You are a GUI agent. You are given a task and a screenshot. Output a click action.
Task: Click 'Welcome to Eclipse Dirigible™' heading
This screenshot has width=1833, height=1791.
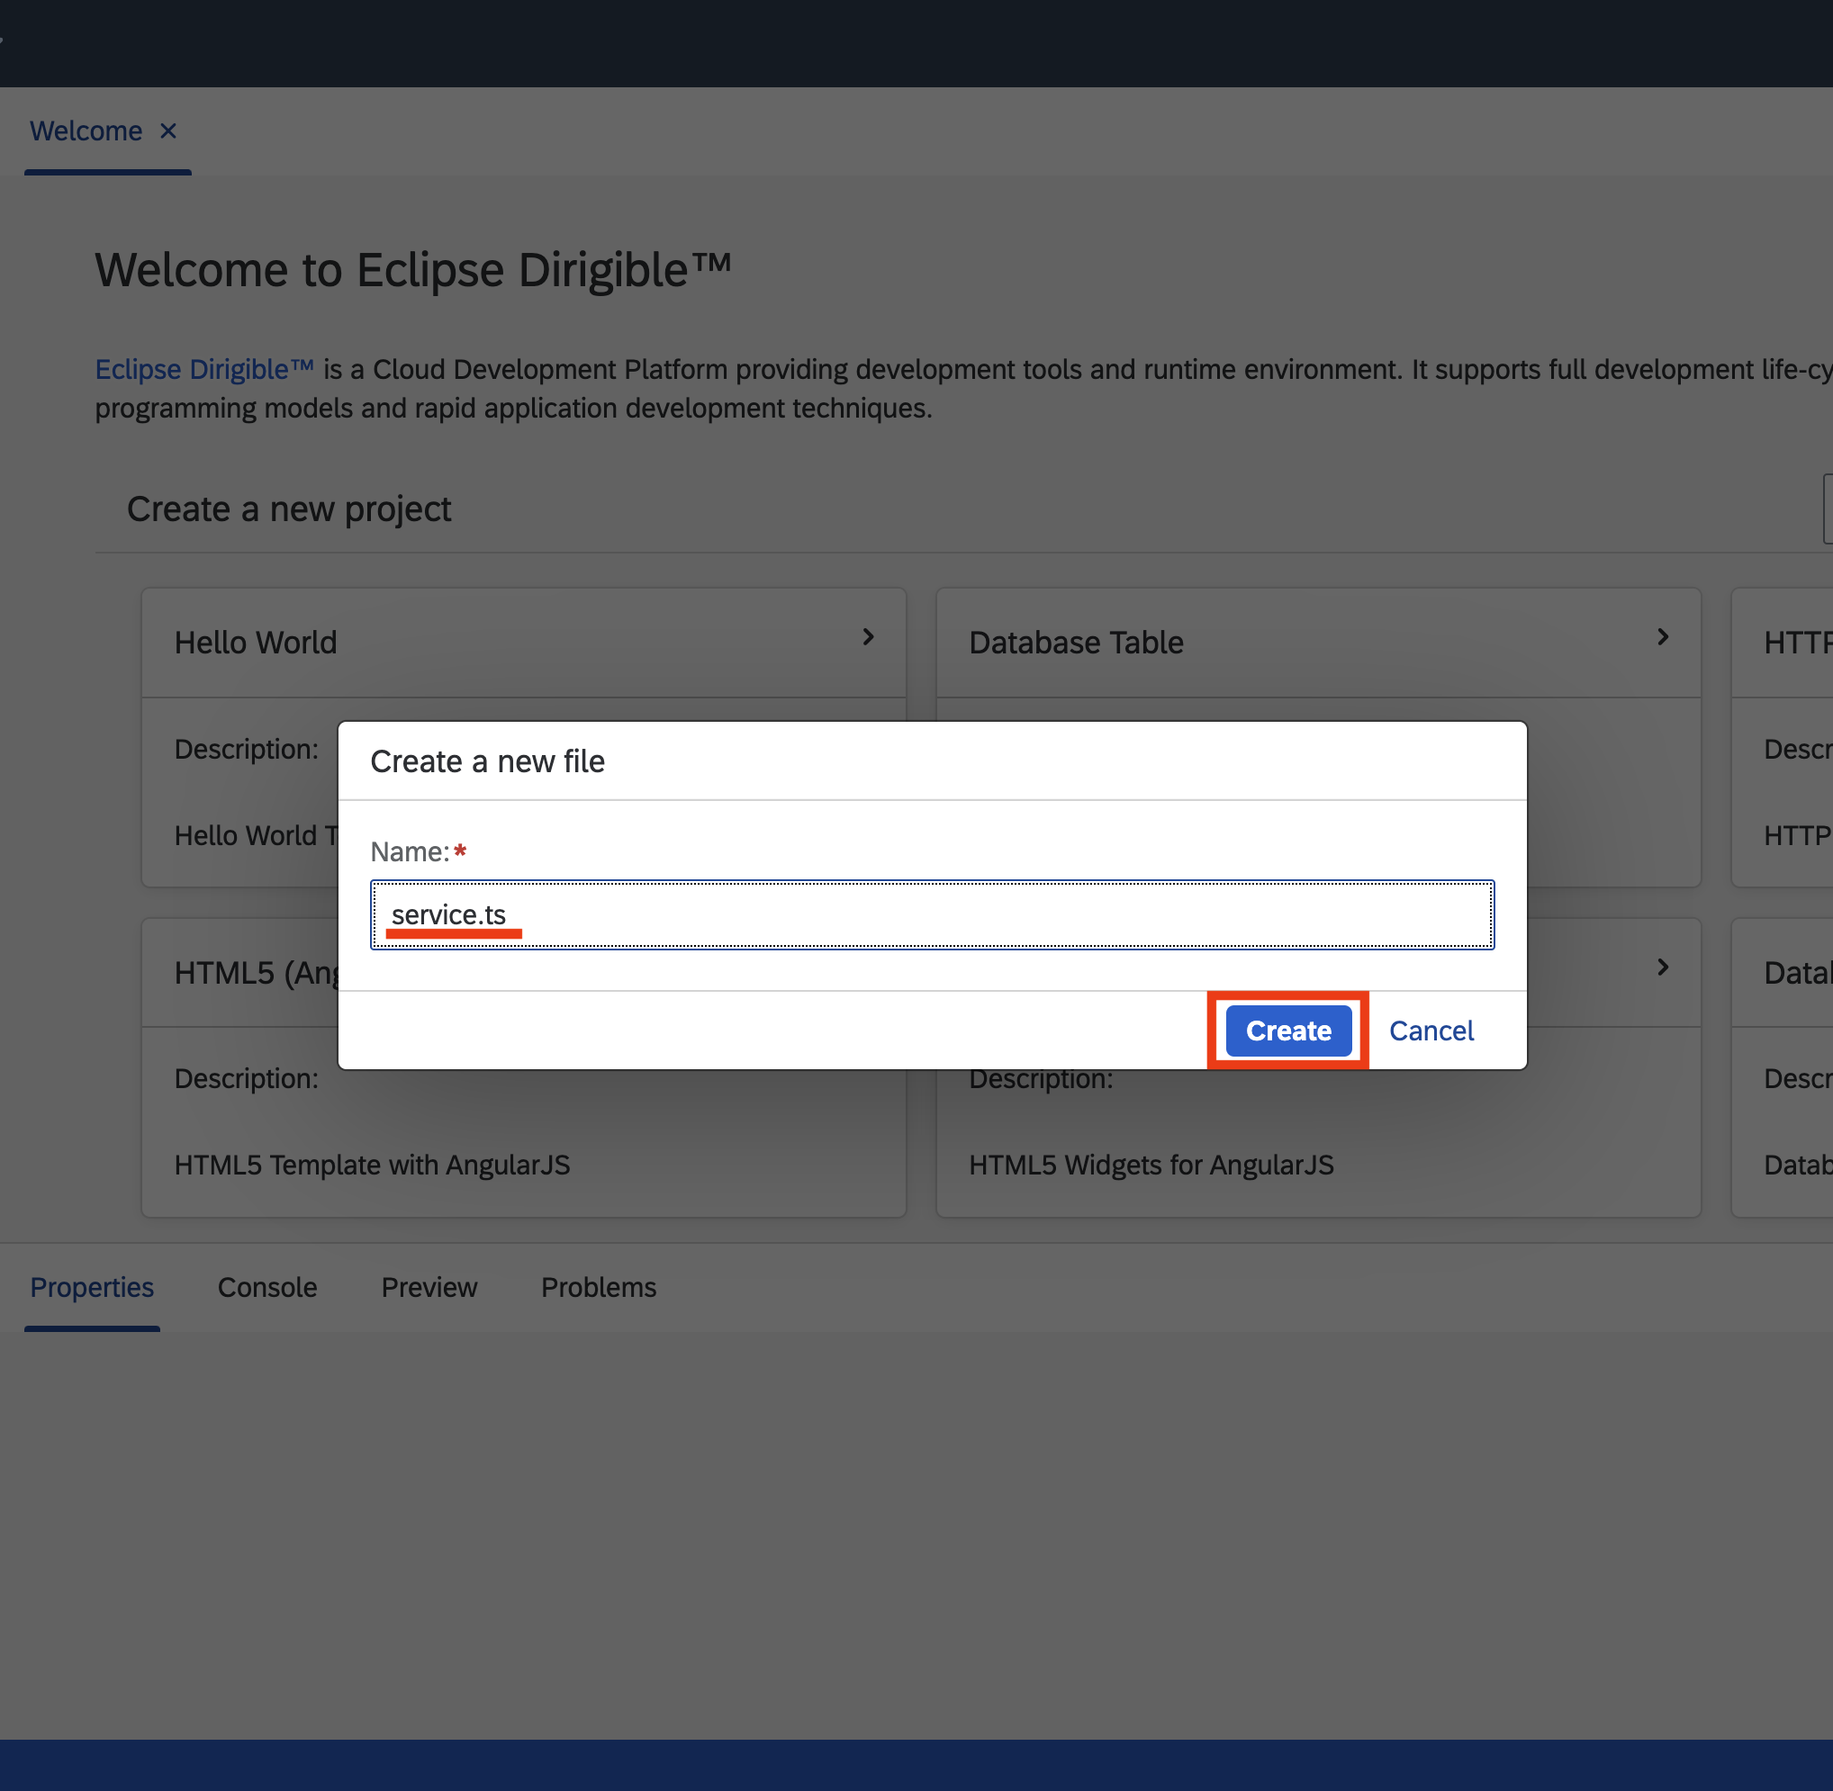coord(413,270)
